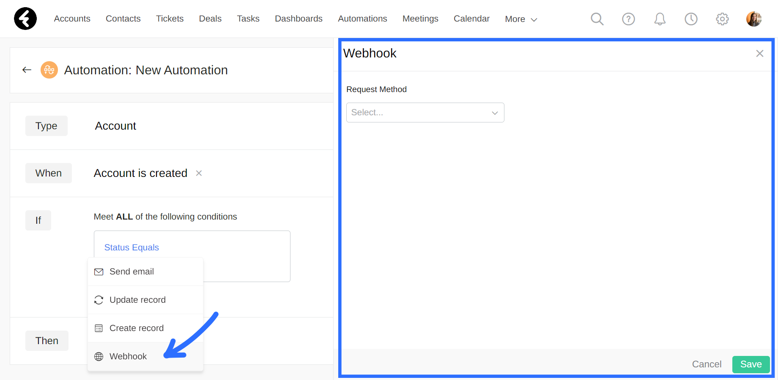Viewport: 778px width, 380px height.
Task: Open the user profile avatar
Action: 754,19
